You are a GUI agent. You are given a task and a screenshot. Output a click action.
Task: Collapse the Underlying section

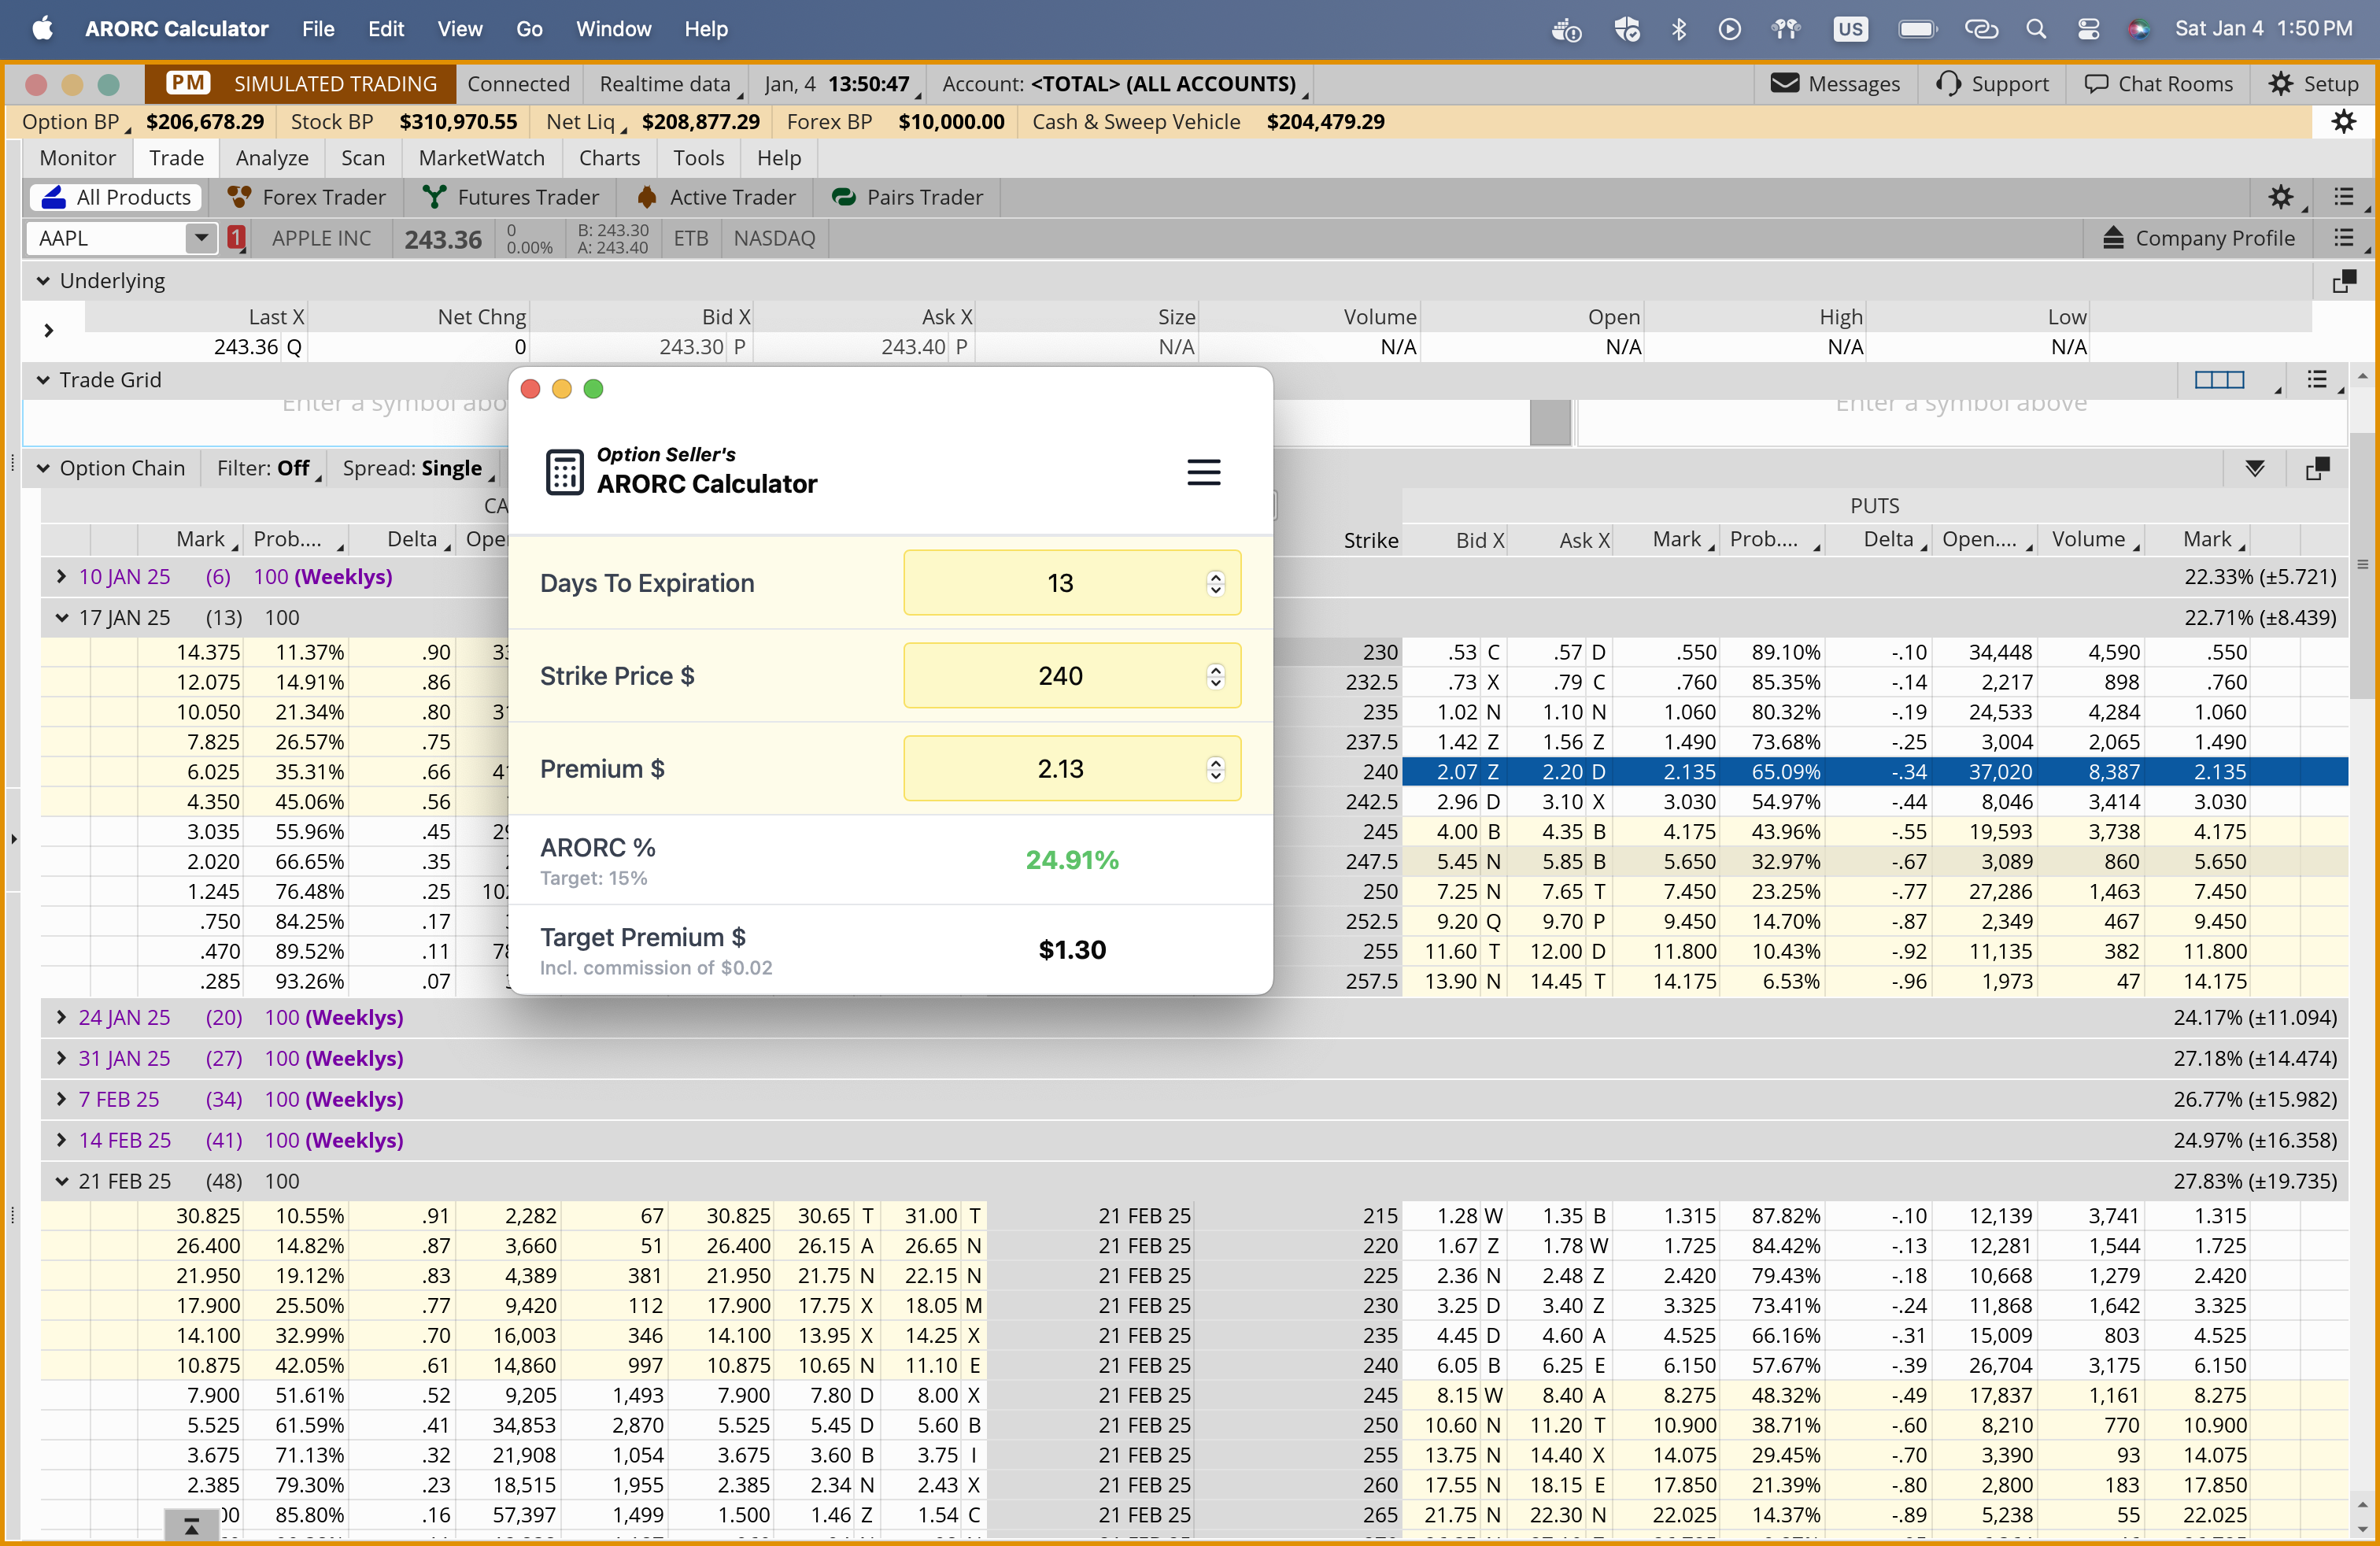pos(43,281)
